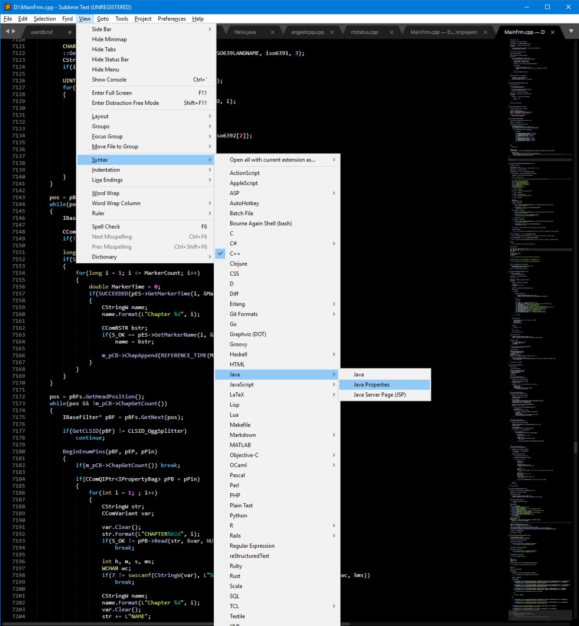The height and width of the screenshot is (626, 579).
Task: Open the Help menu
Action: click(x=198, y=19)
